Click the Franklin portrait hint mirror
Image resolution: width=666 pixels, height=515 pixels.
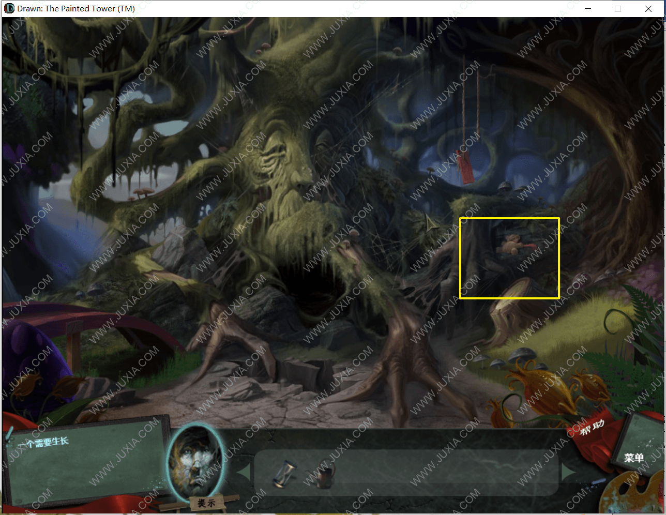click(x=196, y=463)
